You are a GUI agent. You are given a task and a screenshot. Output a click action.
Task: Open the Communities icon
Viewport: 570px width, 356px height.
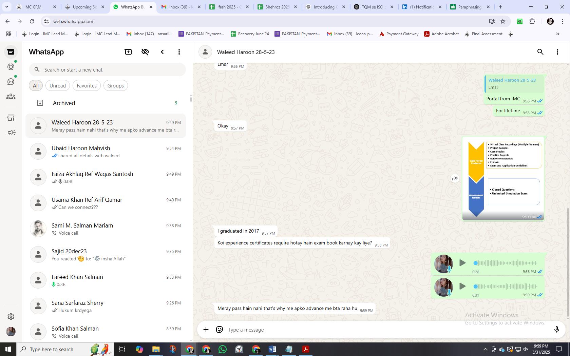click(x=11, y=97)
